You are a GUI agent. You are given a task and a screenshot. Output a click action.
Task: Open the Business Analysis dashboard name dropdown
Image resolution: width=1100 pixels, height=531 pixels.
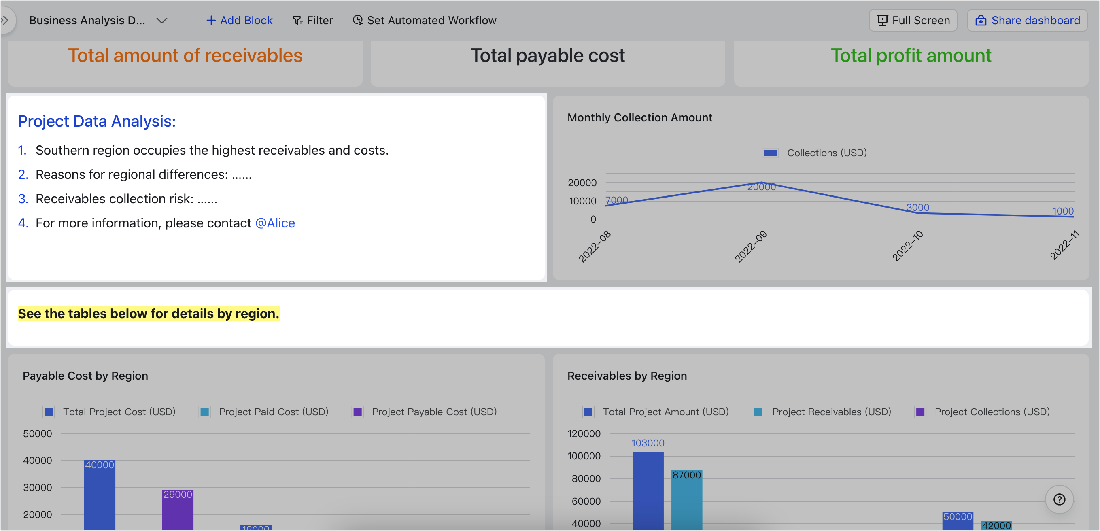161,21
